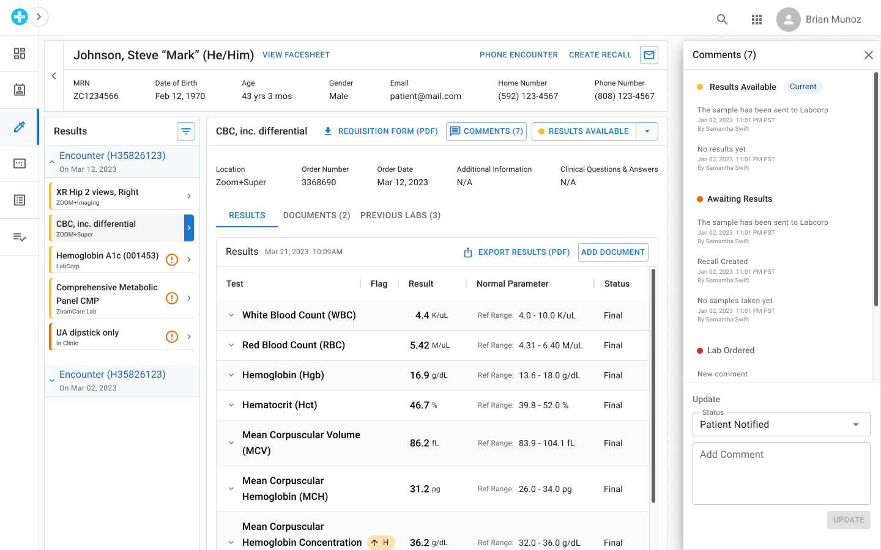Open the task checklist icon in sidebar
The height and width of the screenshot is (550, 881).
20,237
